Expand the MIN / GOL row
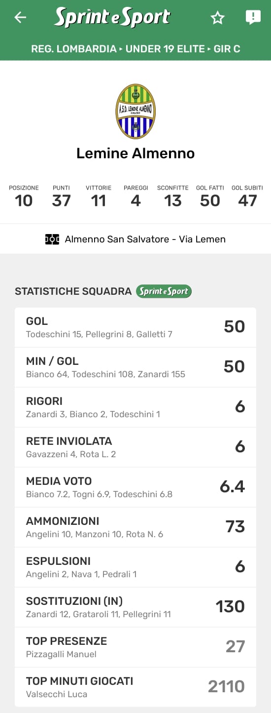Screen dimensions: 271x713 [135, 367]
